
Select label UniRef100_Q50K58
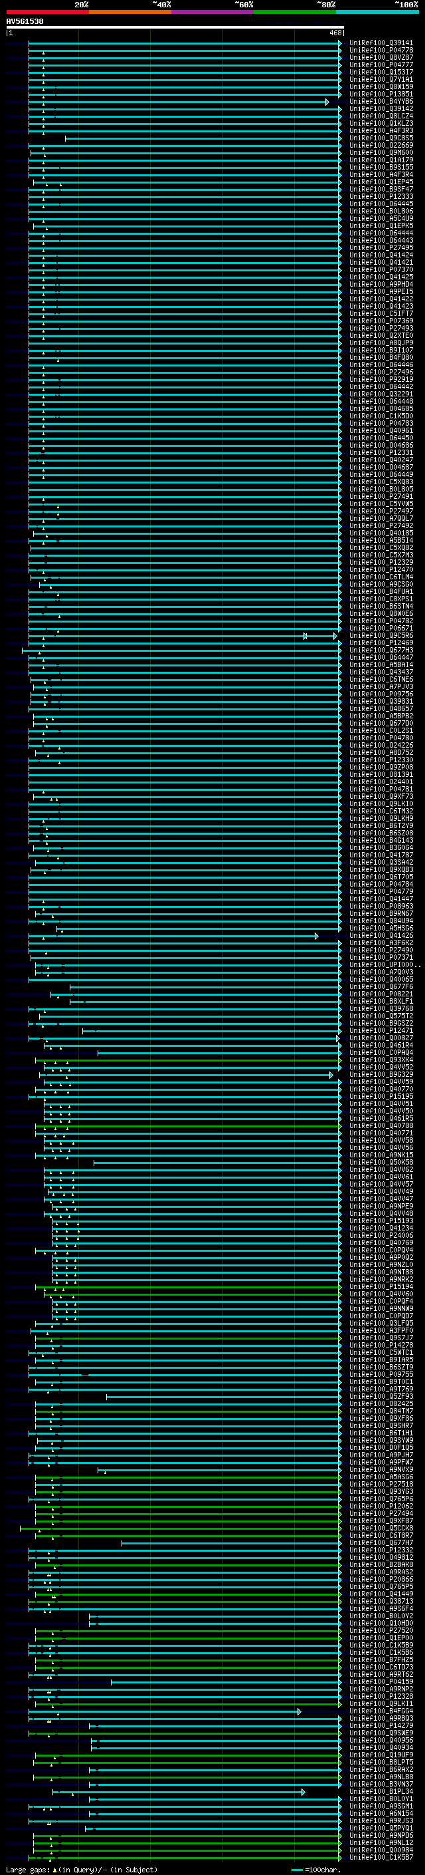(381, 1163)
